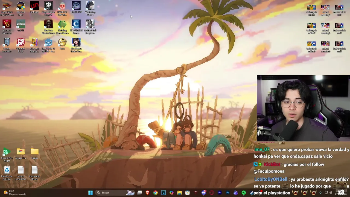Open Task View on taskbar
The height and width of the screenshot is (197, 350).
click(x=139, y=193)
